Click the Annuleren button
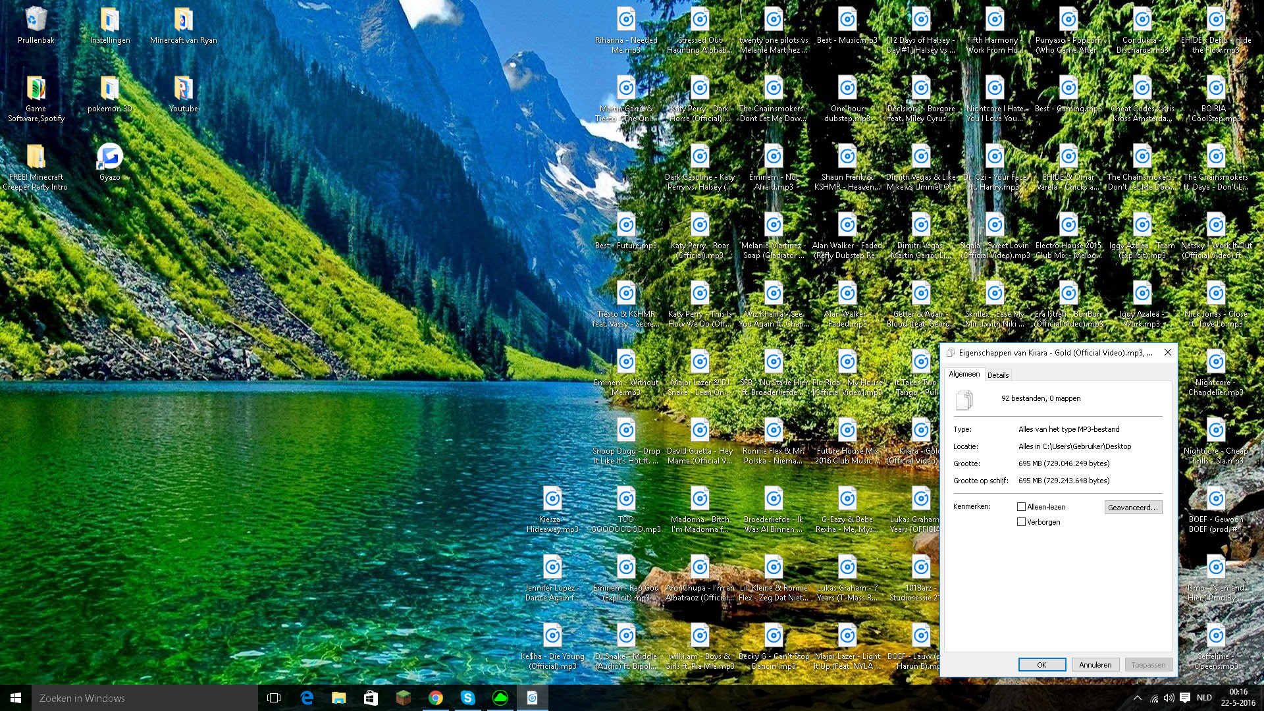This screenshot has width=1264, height=711. pyautogui.click(x=1095, y=665)
